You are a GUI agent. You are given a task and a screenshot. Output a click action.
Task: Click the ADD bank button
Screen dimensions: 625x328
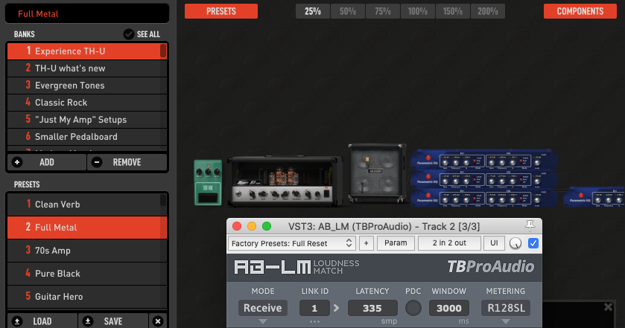(47, 162)
